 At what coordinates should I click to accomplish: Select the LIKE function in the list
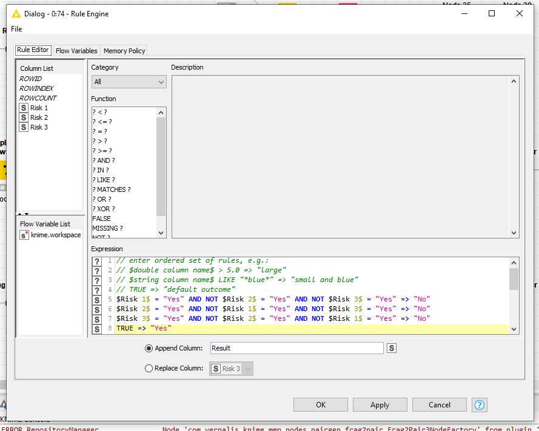click(x=103, y=180)
